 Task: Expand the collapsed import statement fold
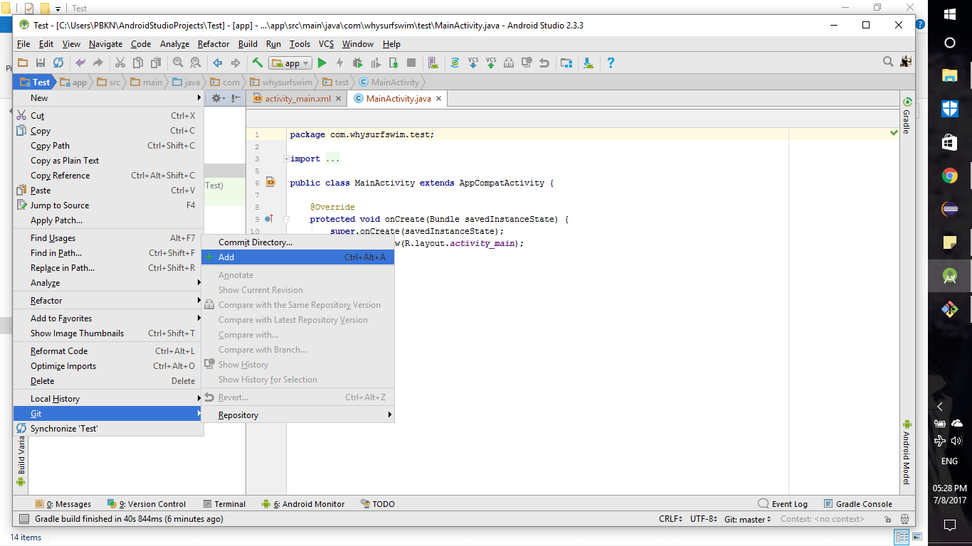click(286, 159)
